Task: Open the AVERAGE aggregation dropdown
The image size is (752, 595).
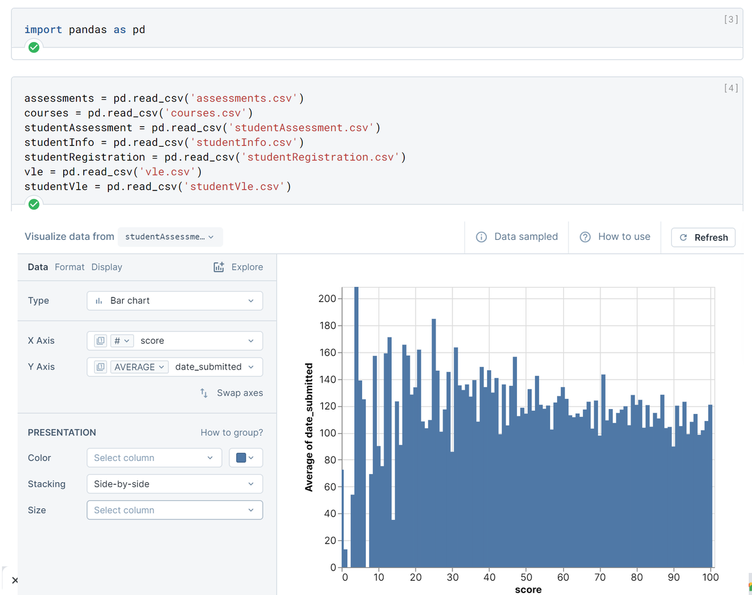Action: coord(139,367)
